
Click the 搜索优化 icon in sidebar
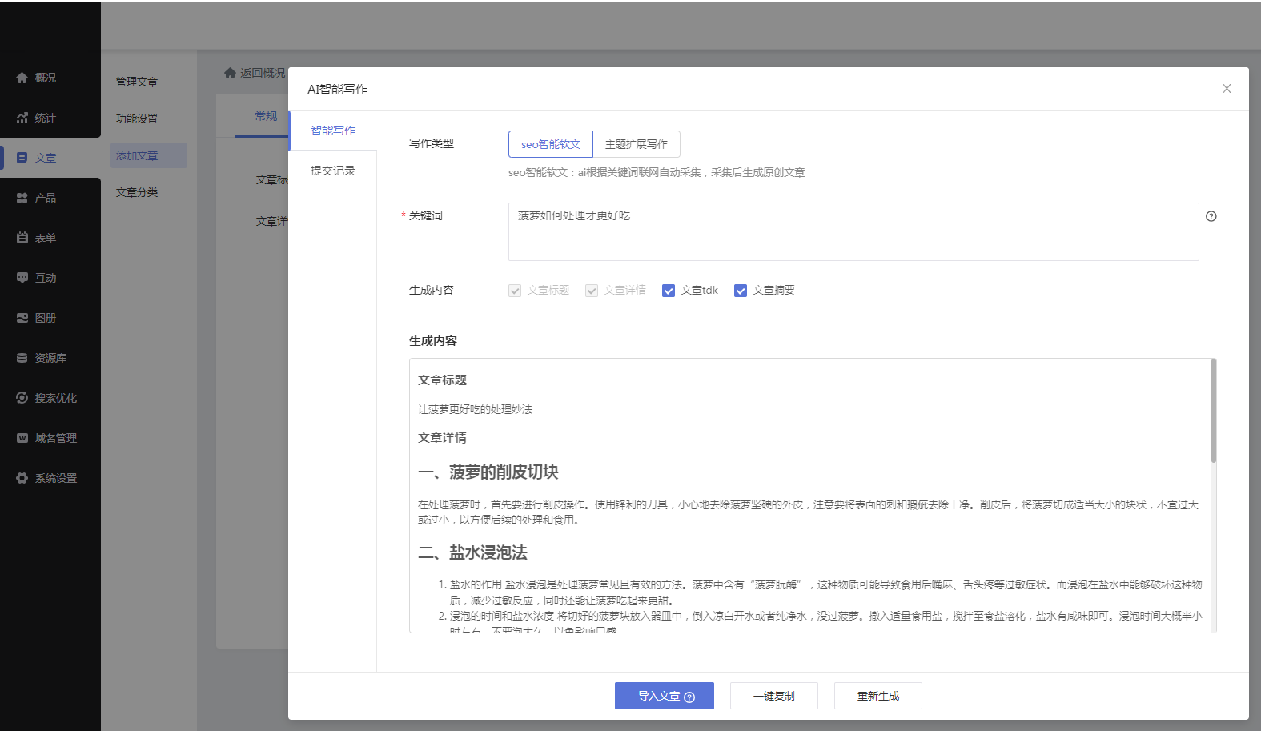tap(22, 398)
